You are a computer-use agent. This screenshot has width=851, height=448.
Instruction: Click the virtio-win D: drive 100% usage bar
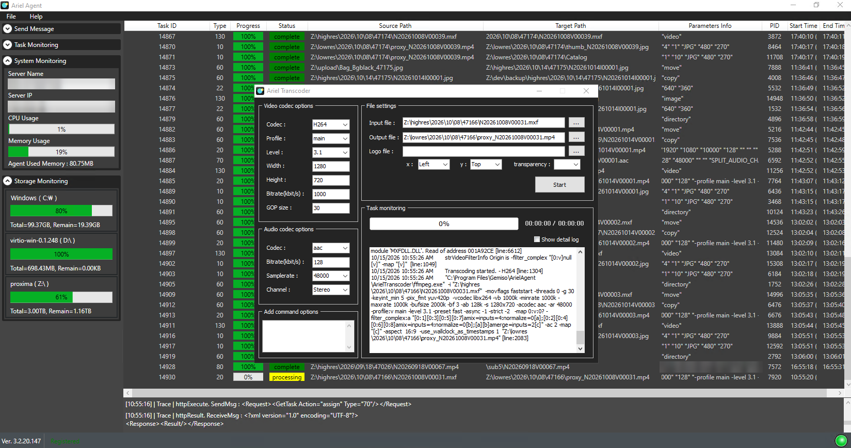coord(61,254)
